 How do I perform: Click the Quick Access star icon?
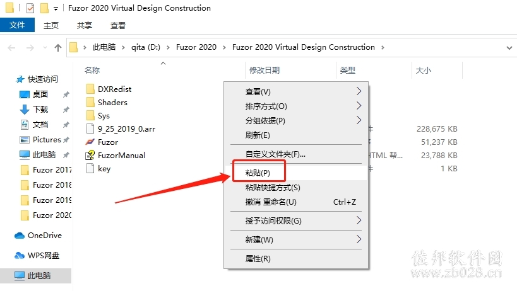pyautogui.click(x=20, y=79)
